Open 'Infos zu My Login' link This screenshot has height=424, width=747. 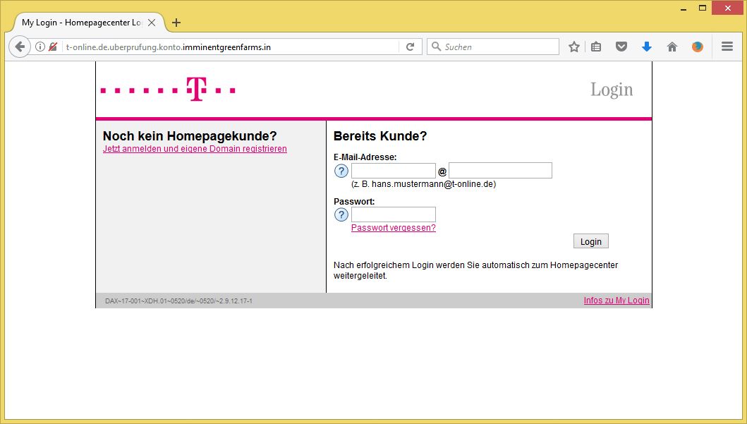click(x=617, y=300)
